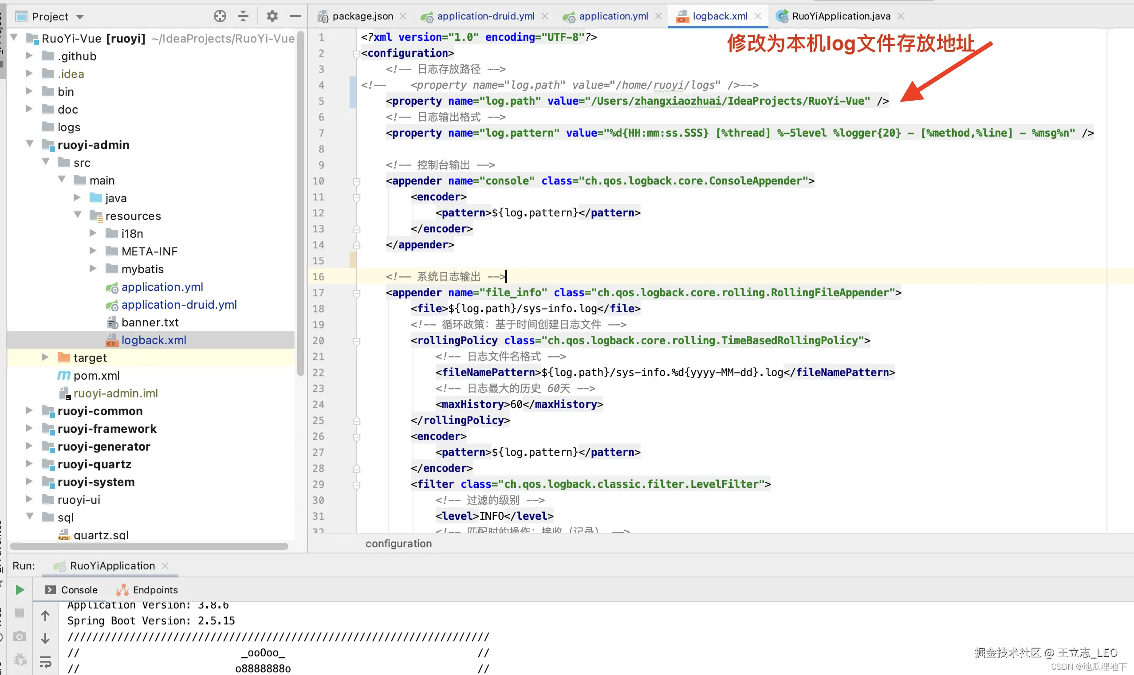Click the locate/select opened file crosshair icon
Screen dimensions: 1134x675
click(220, 16)
